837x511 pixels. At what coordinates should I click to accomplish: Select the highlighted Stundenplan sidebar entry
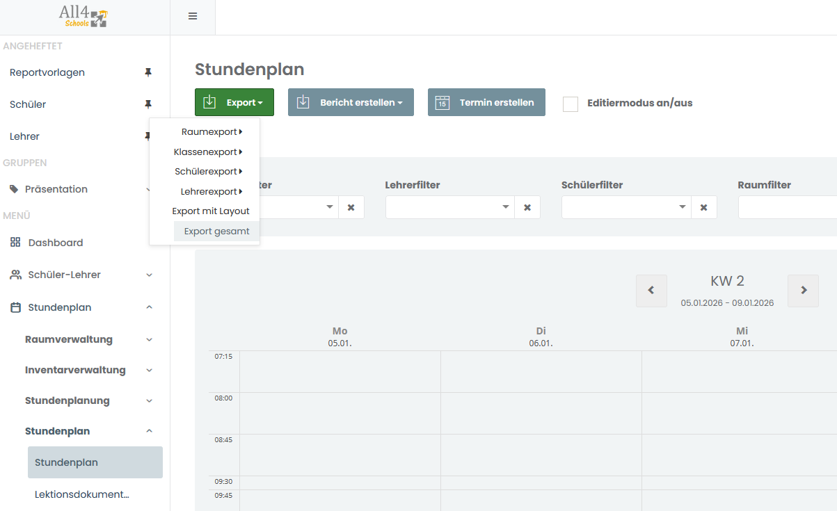95,462
